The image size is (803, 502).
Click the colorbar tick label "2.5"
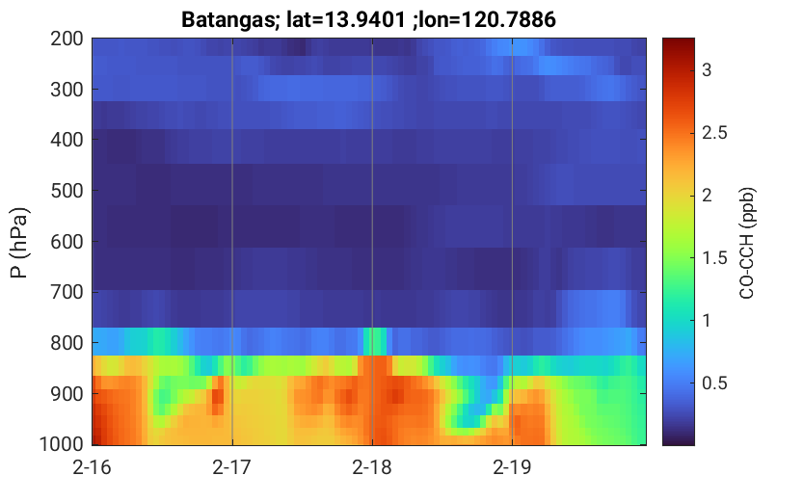pos(714,133)
